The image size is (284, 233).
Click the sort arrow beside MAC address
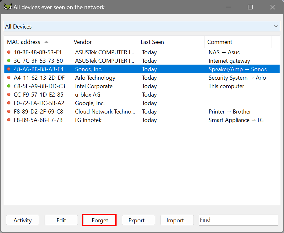(46, 42)
